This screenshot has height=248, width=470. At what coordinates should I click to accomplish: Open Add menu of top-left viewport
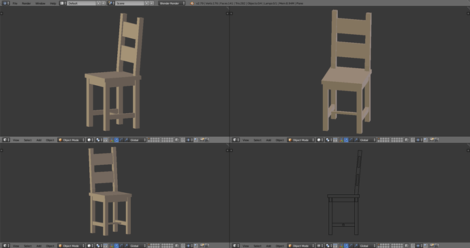click(x=39, y=140)
